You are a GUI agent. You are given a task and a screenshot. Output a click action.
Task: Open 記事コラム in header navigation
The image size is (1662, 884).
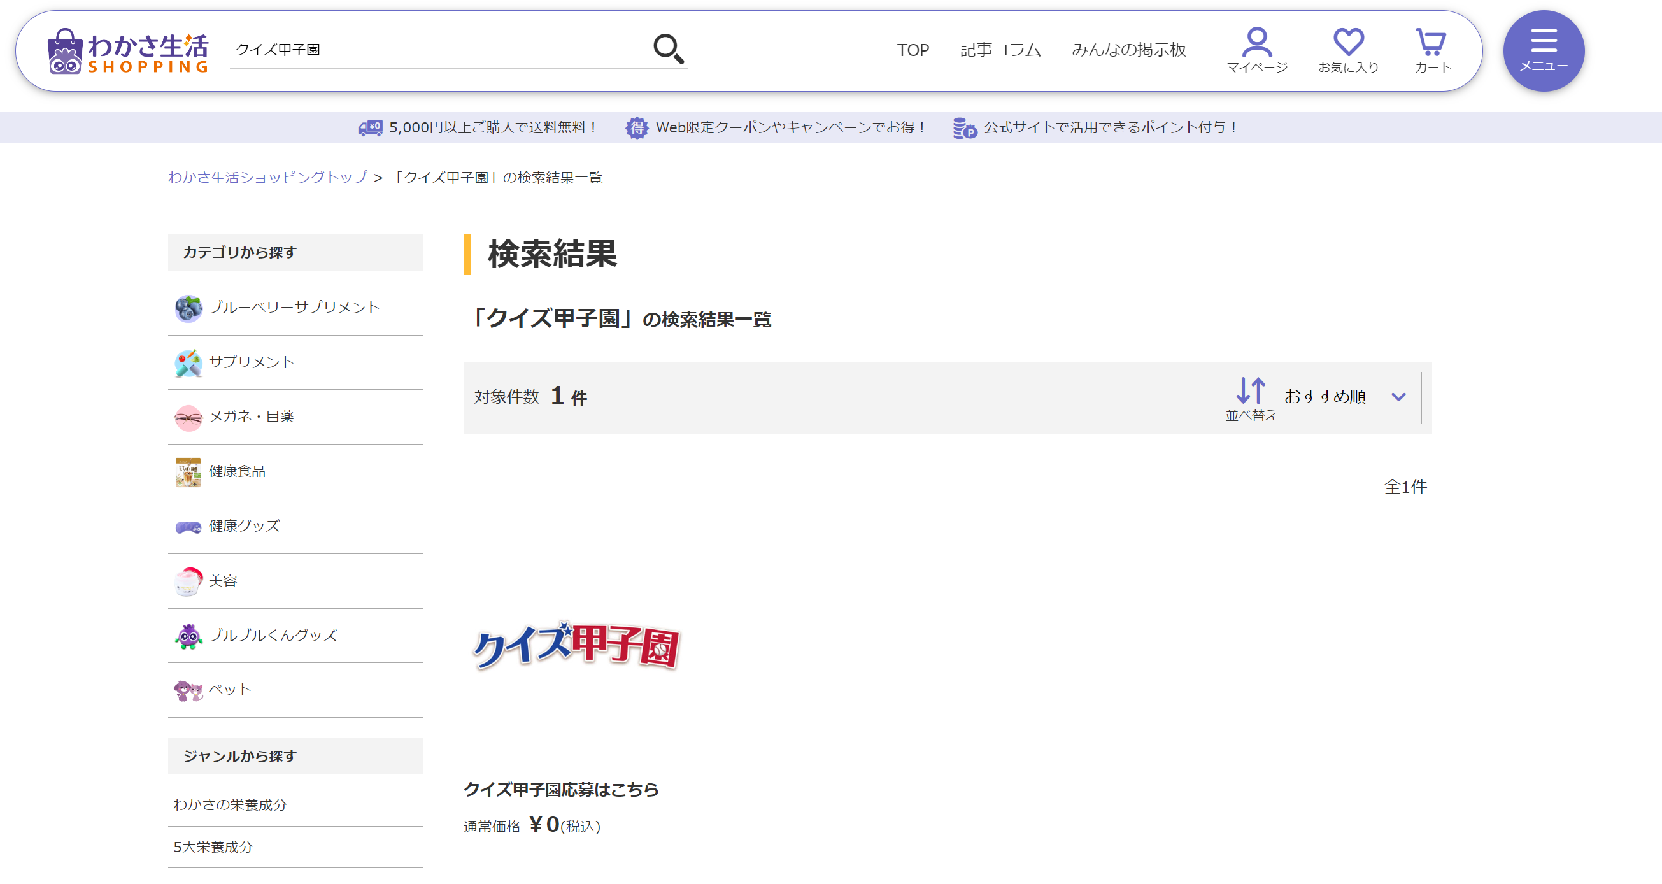tap(1000, 50)
